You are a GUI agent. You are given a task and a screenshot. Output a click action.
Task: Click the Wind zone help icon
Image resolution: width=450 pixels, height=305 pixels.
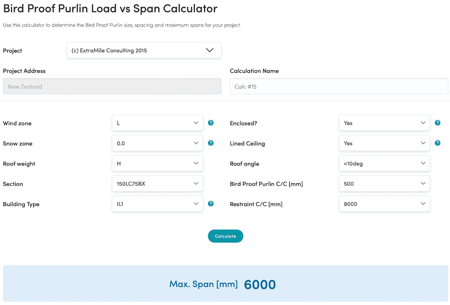tap(211, 123)
